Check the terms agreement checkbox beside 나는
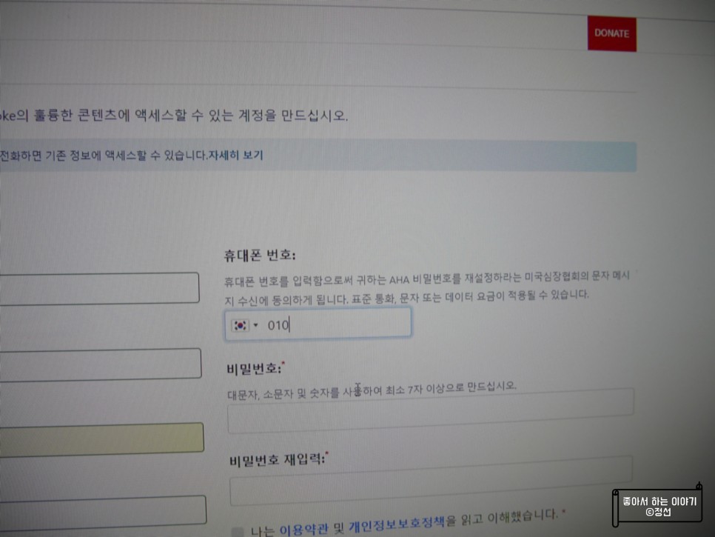Viewport: 715px width, 537px height. click(x=237, y=532)
